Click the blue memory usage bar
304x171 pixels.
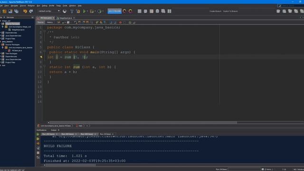114,11
